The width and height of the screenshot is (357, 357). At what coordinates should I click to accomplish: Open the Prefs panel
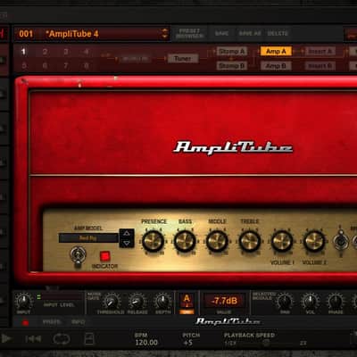point(52,322)
